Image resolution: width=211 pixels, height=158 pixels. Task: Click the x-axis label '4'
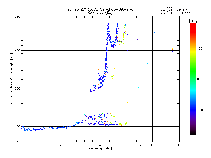pos(100,145)
